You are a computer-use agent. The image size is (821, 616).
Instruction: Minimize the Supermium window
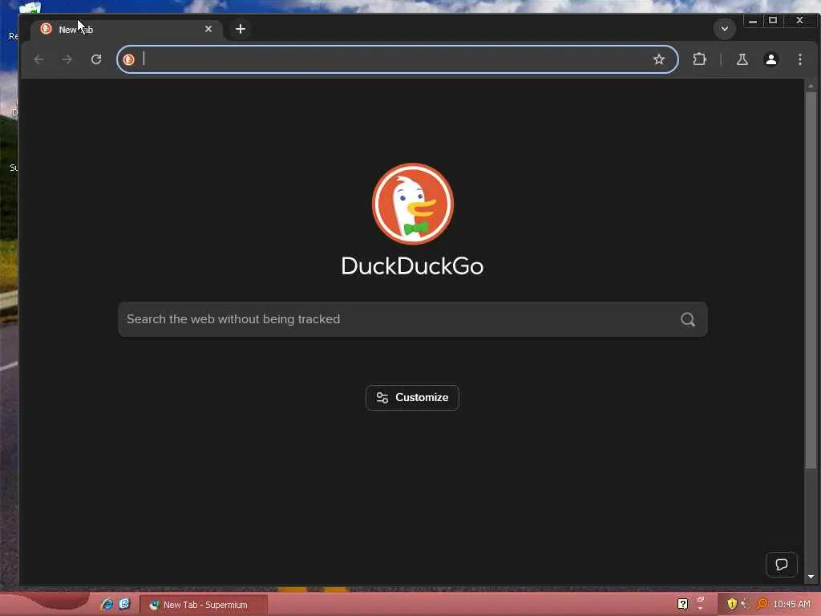coord(752,21)
